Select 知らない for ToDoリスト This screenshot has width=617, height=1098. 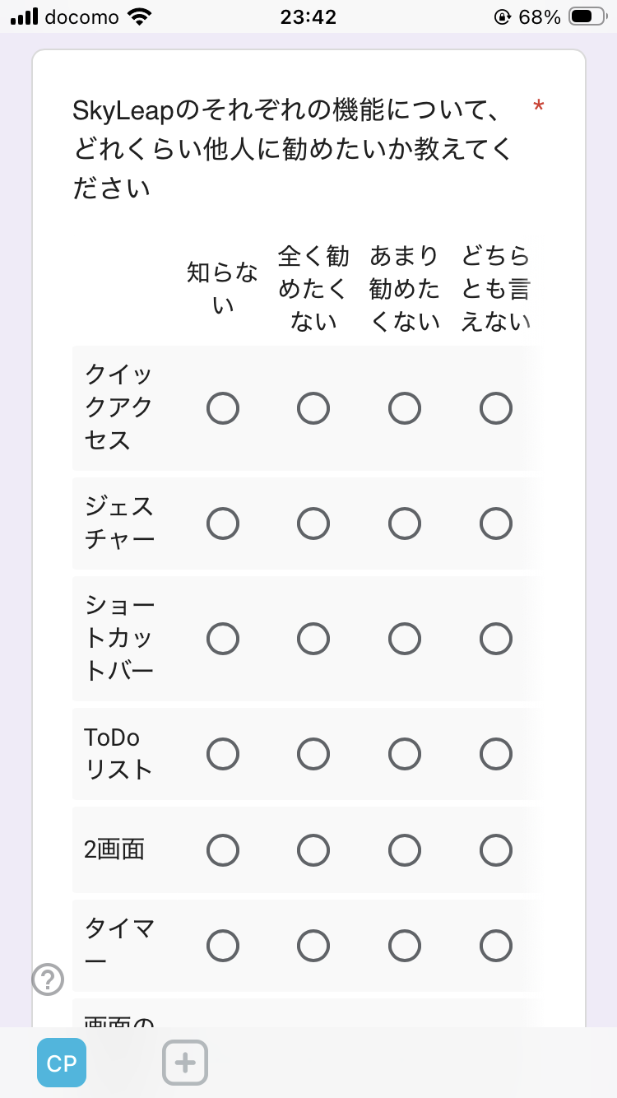[223, 753]
